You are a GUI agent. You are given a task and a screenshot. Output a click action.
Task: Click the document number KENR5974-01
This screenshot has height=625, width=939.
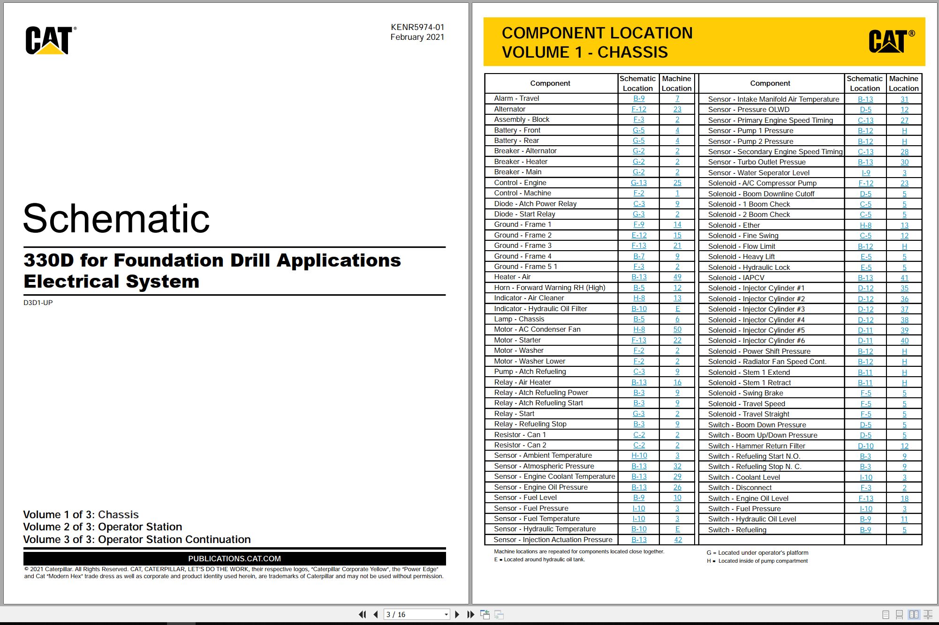(417, 27)
